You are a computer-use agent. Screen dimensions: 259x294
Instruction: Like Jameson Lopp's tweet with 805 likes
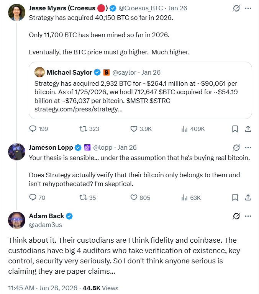(x=134, y=198)
